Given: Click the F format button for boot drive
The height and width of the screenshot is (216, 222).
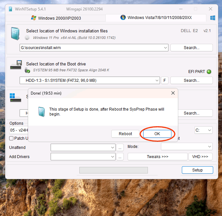Looking at the screenshot, I should (x=165, y=81).
